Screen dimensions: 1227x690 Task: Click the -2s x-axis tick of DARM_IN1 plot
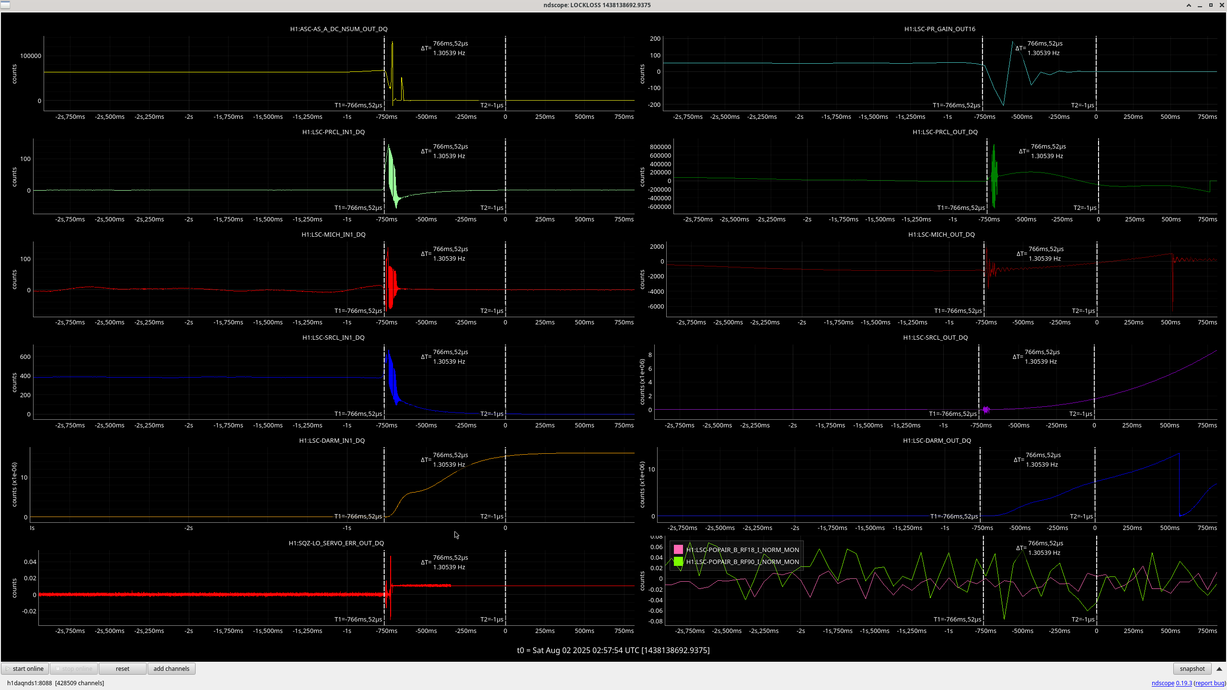(x=189, y=528)
